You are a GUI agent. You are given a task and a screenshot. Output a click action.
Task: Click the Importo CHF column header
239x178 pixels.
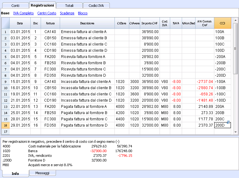[x=150, y=23]
